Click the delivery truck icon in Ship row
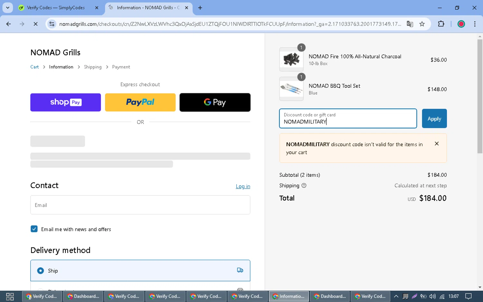The height and width of the screenshot is (302, 483). coord(240,270)
